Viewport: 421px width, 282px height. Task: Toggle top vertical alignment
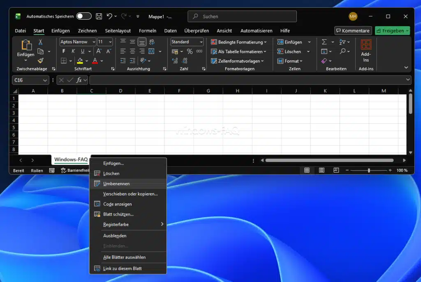(x=123, y=42)
